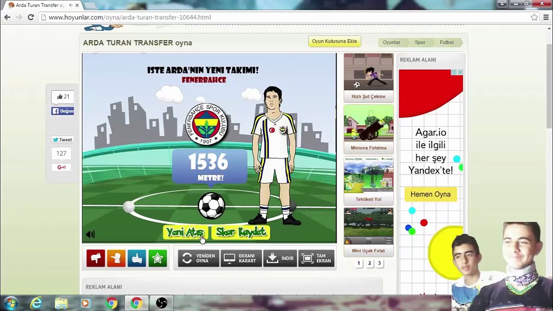Open the OBS recorder taskbar icon
This screenshot has height=311, width=553.
tap(162, 303)
